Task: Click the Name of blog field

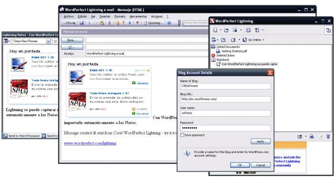Action: pos(225,86)
